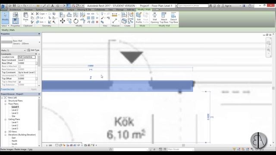Image resolution: width=276 pixels, height=155 pixels.
Task: Open the Architecture ribbon tab
Action: pyautogui.click(x=15, y=9)
